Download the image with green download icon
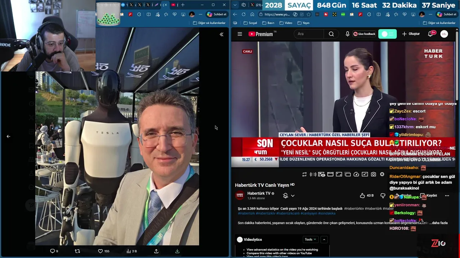The height and width of the screenshot is (258, 460). tap(177, 251)
